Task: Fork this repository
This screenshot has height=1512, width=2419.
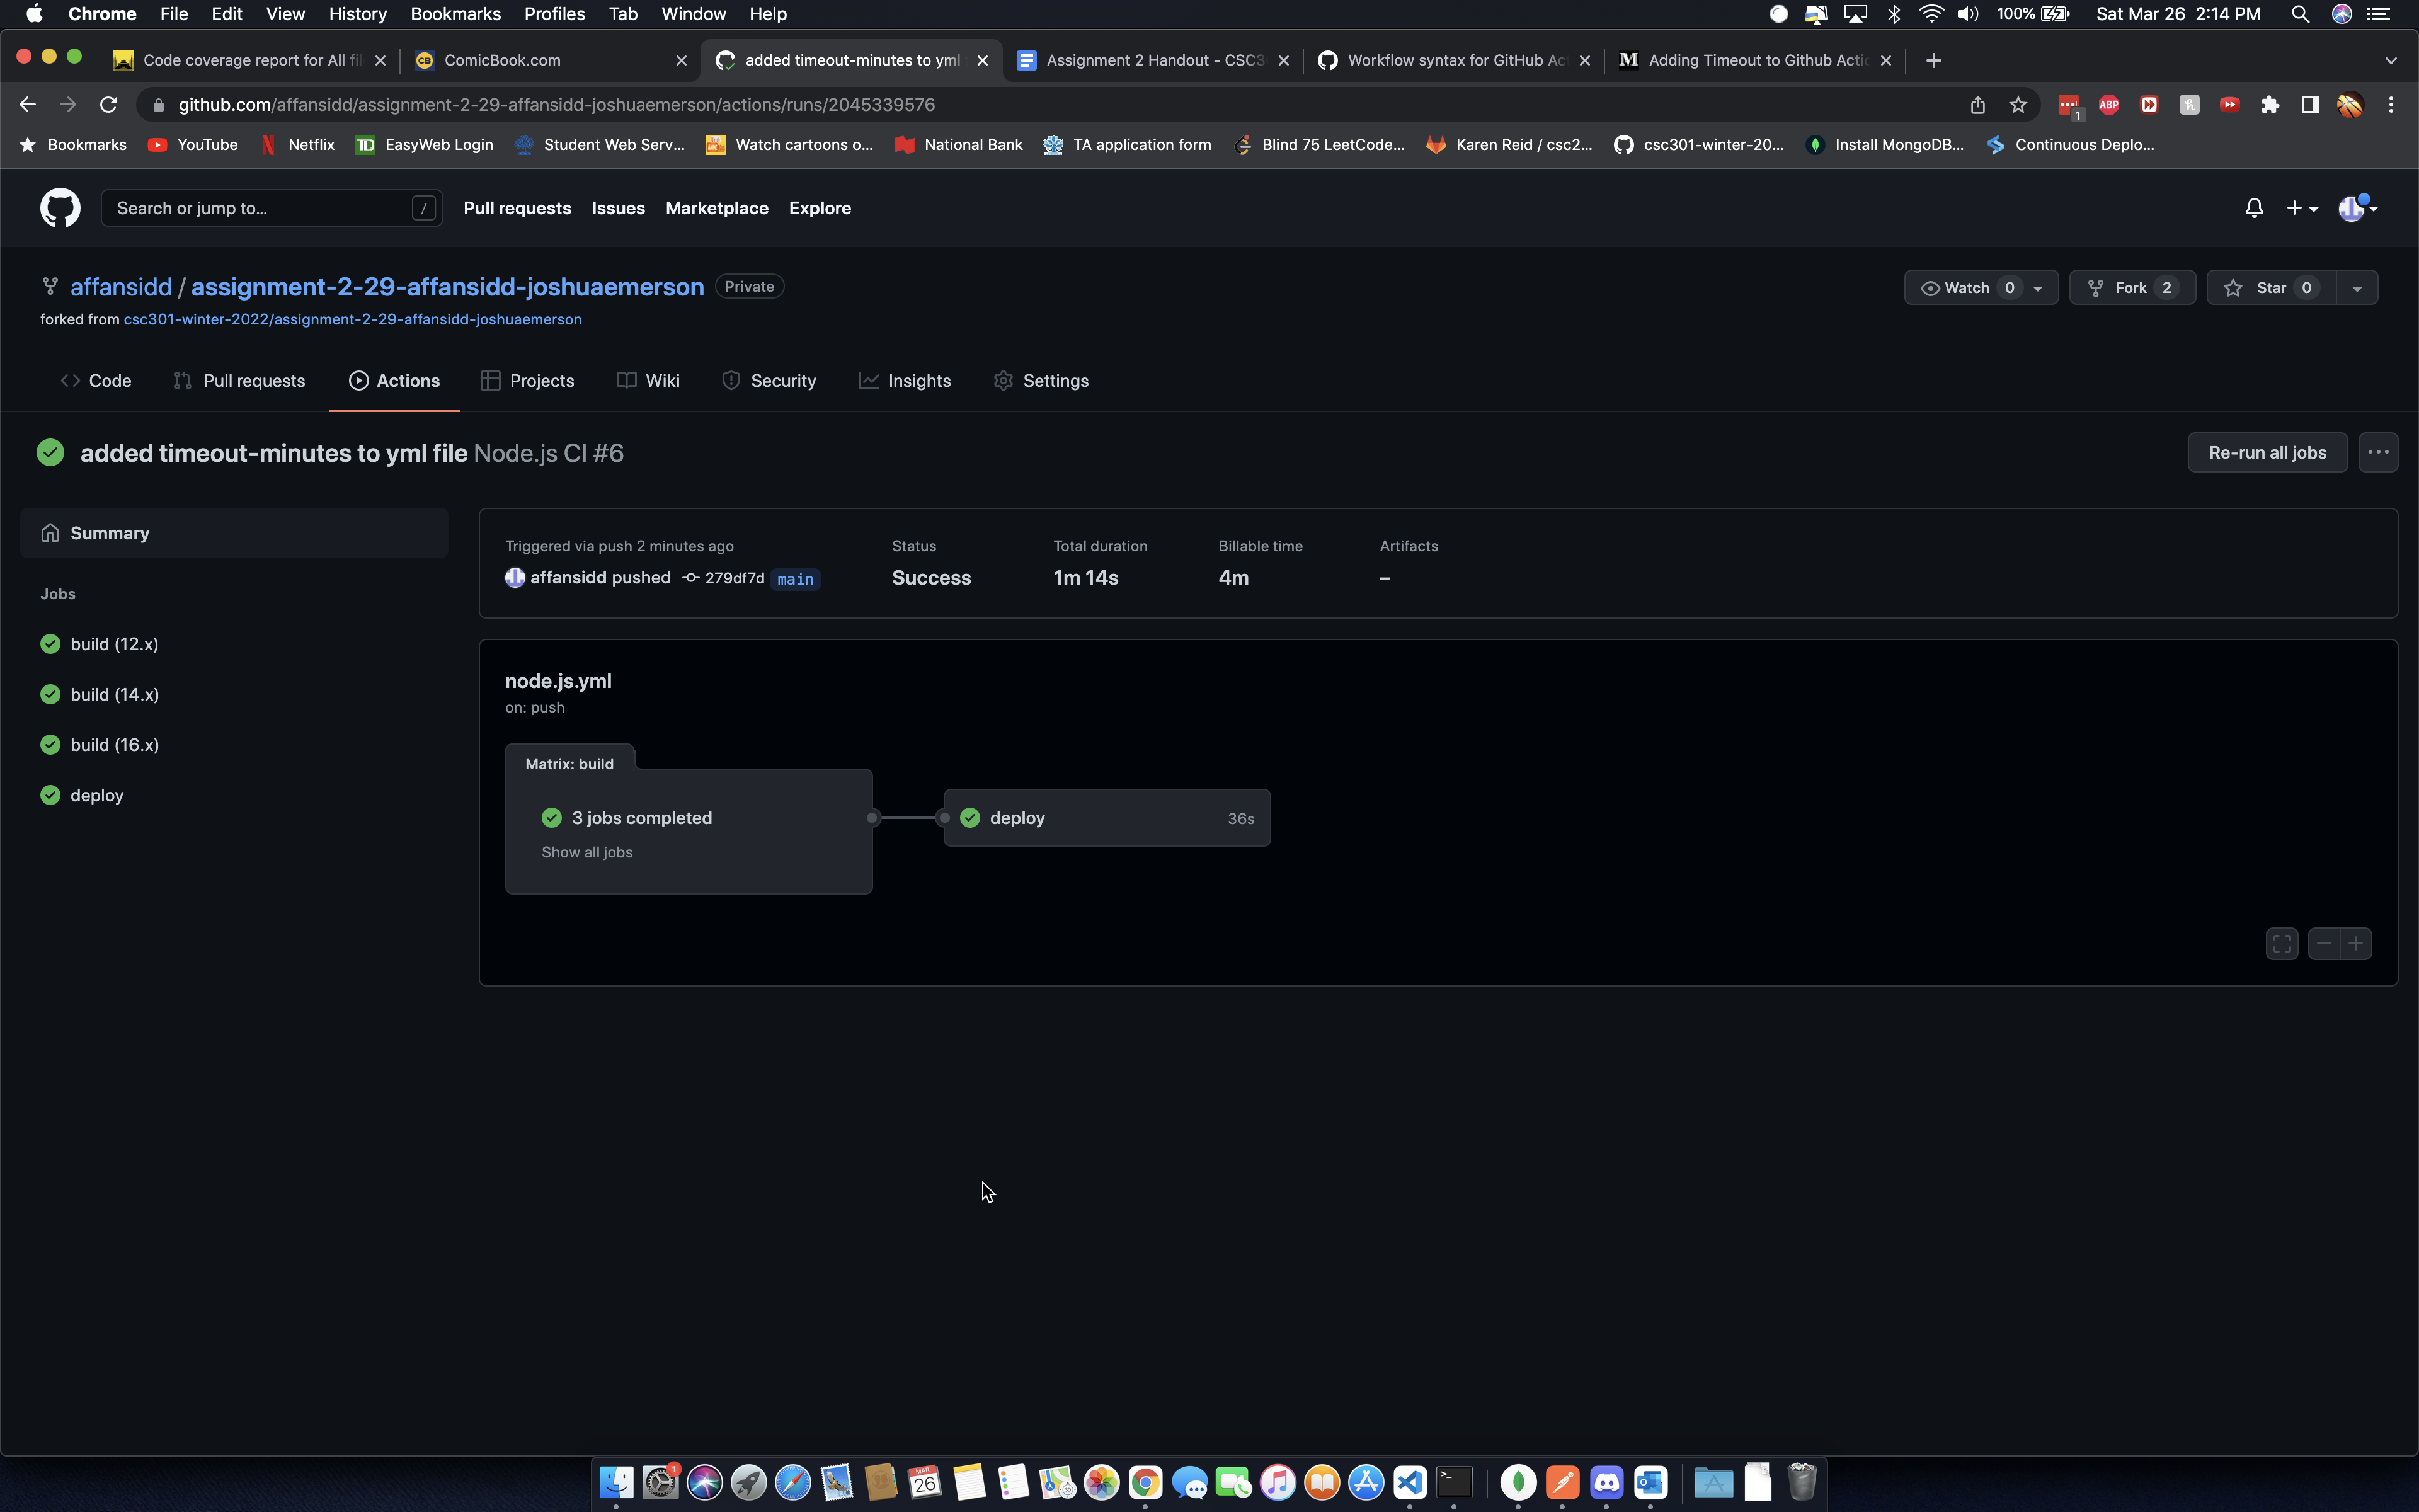Action: coord(2131,288)
